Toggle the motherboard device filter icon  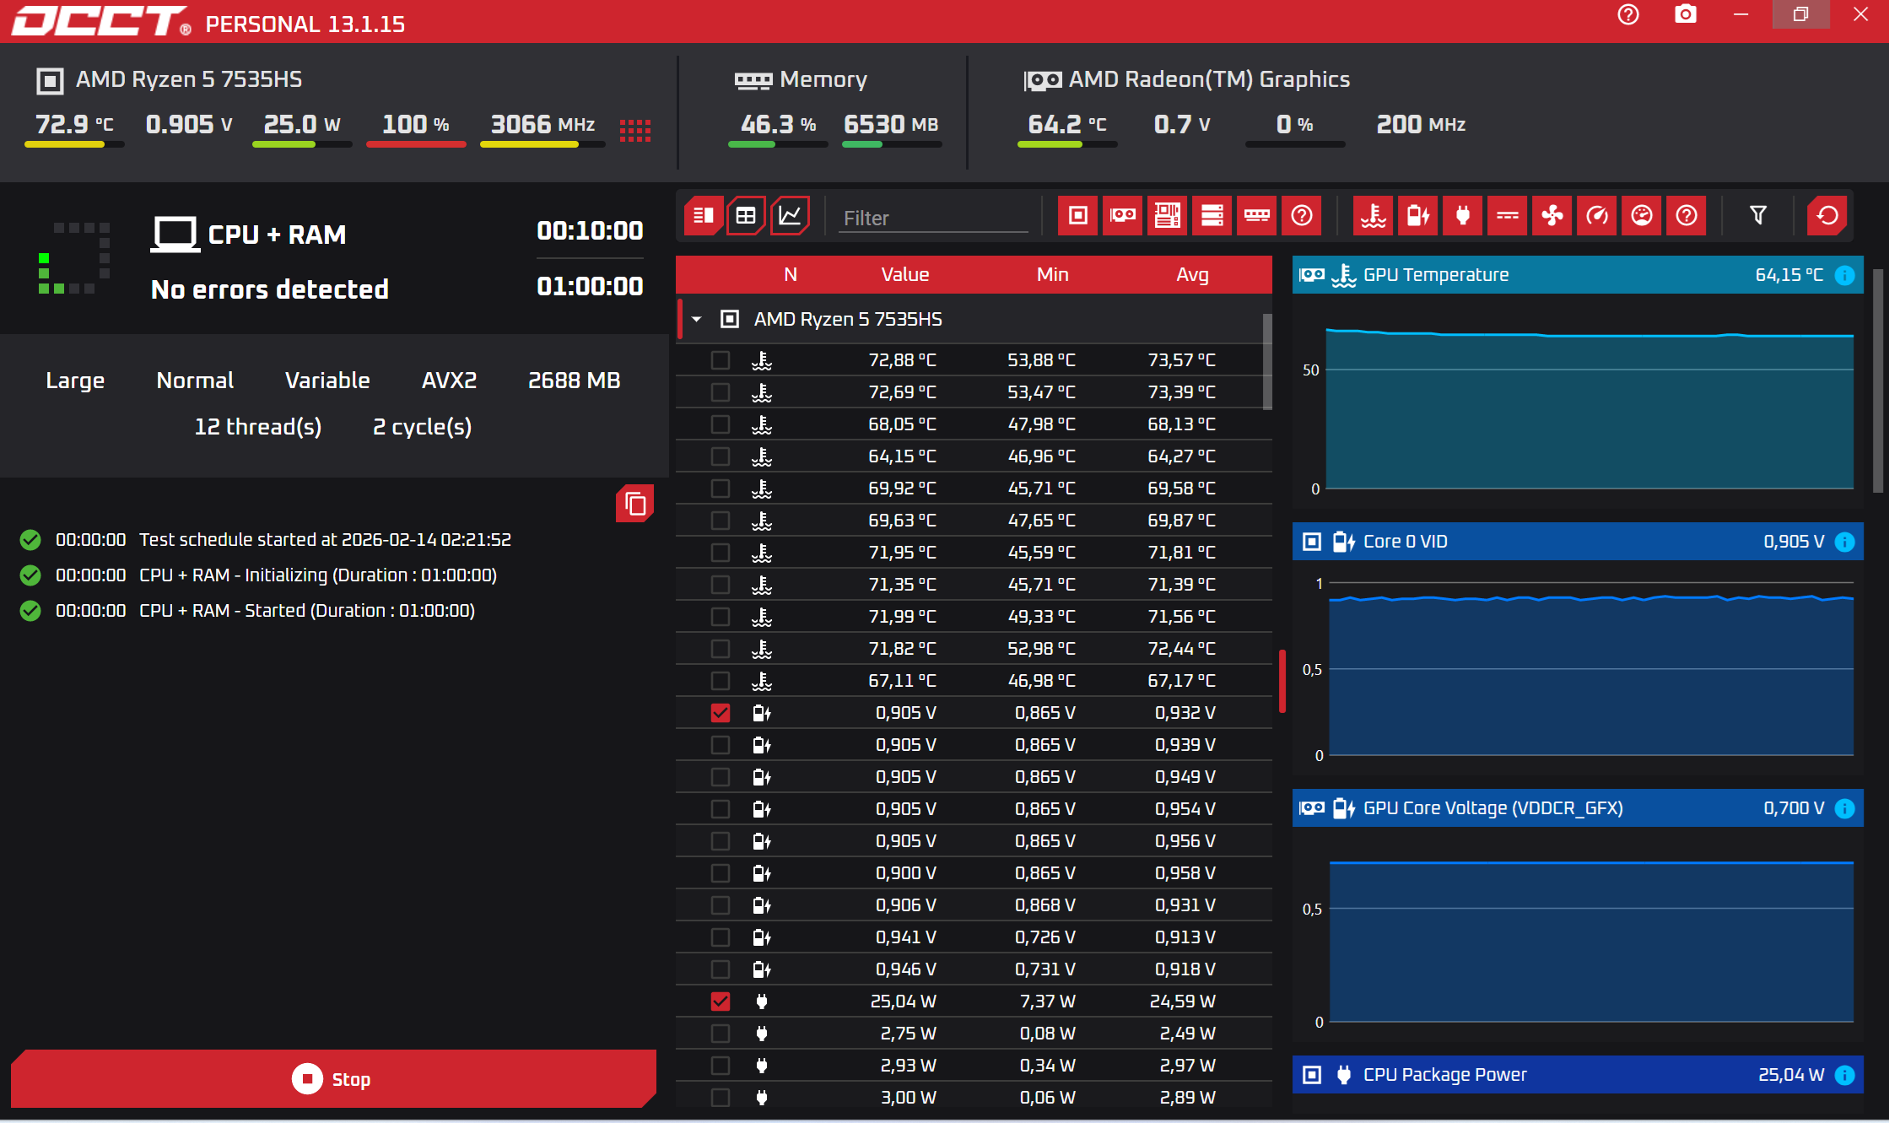point(1168,216)
